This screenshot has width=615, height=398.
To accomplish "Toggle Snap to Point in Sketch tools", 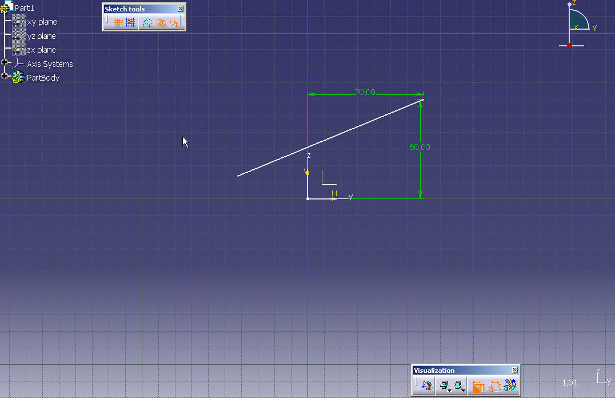I will 130,23.
